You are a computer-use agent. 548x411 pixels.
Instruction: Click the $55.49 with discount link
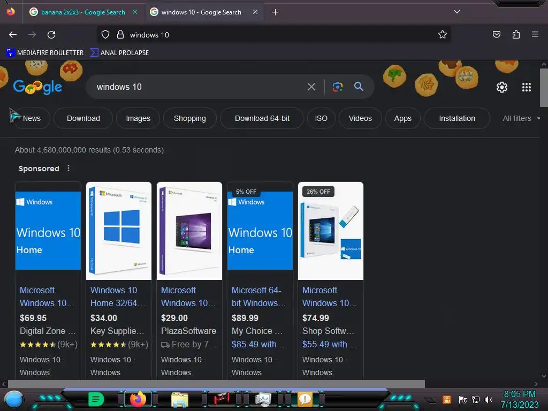click(x=330, y=344)
